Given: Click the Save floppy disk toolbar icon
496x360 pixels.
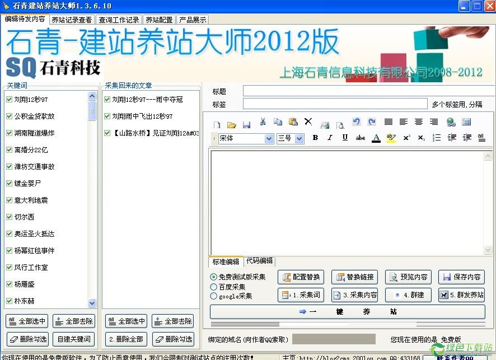Looking at the screenshot, I should (x=246, y=124).
